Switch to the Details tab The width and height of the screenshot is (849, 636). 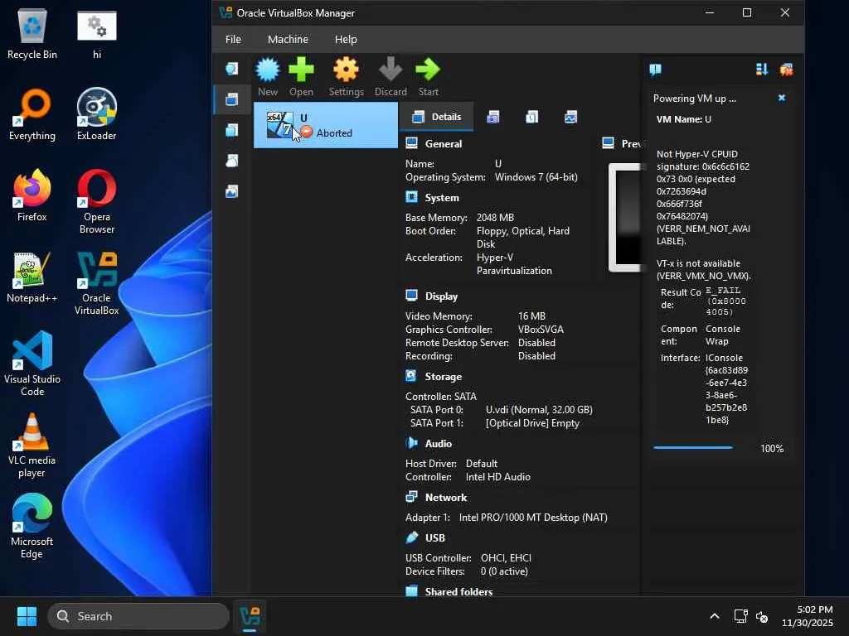437,117
